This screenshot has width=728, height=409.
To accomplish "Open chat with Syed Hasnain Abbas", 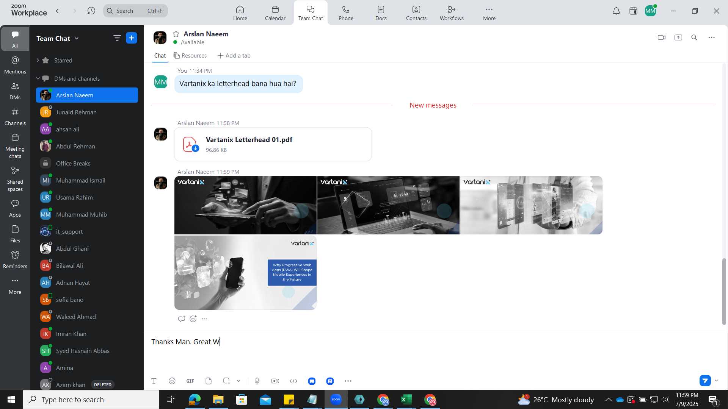I will coord(87,351).
